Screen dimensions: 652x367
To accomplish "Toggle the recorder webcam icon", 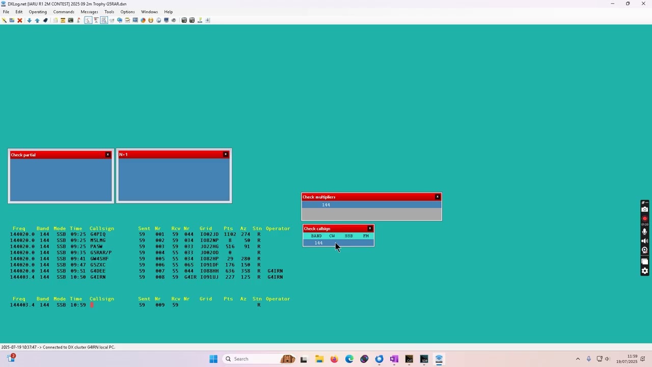I will pos(645,250).
